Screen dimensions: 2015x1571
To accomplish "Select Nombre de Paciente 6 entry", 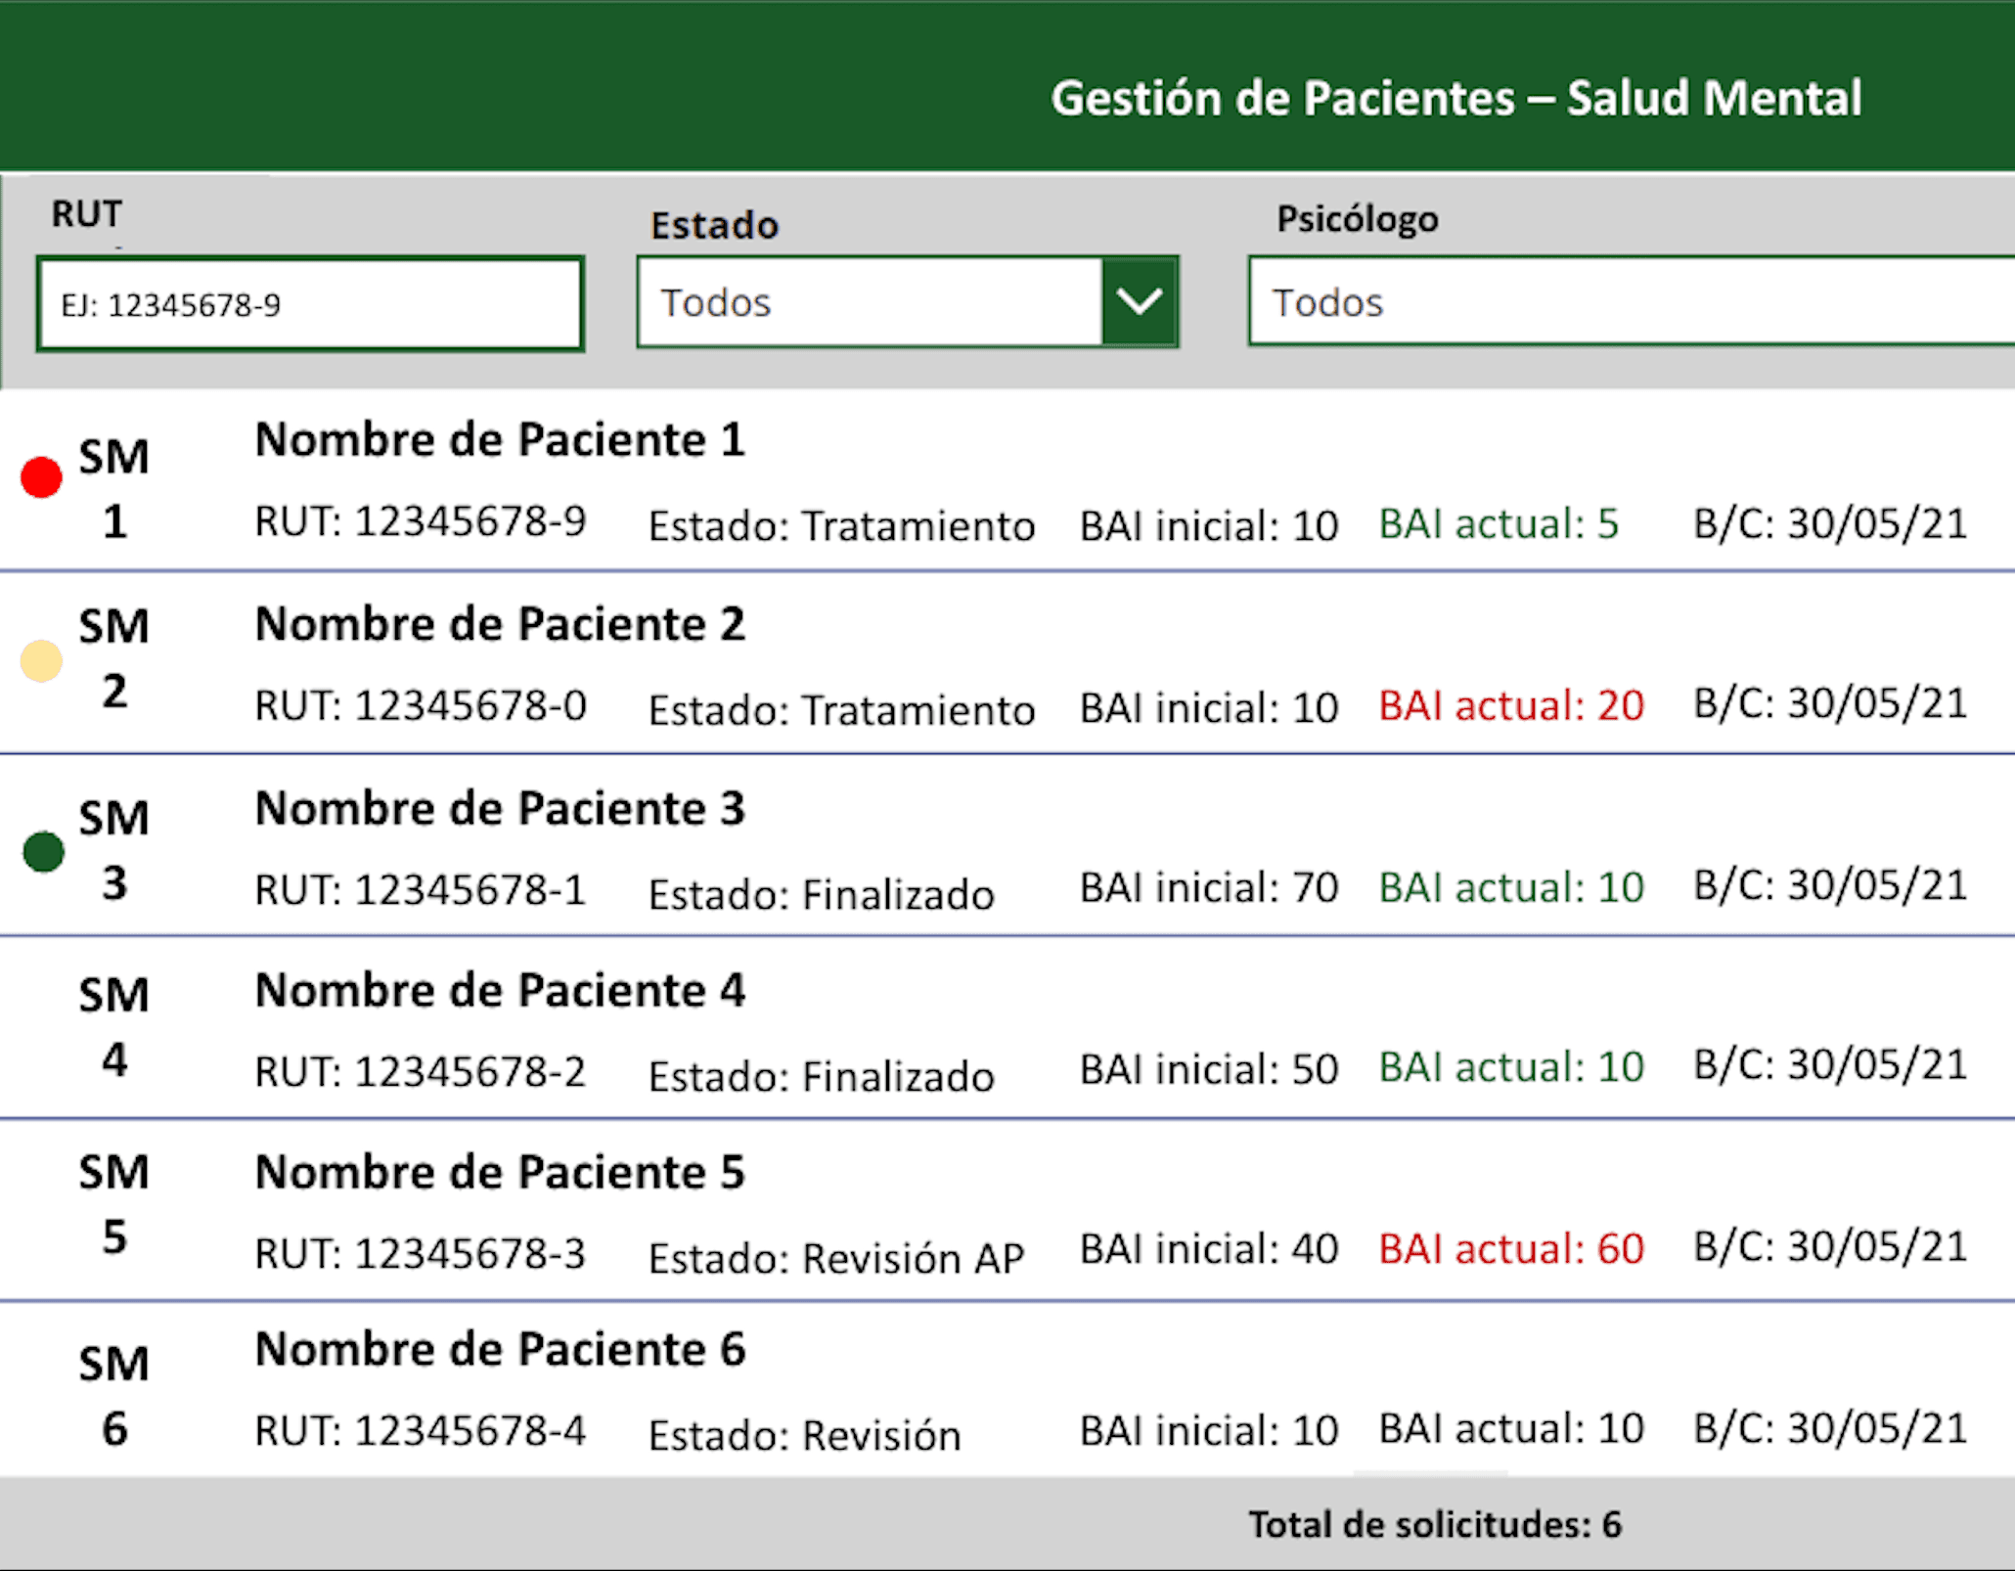I will pyautogui.click(x=1007, y=1389).
